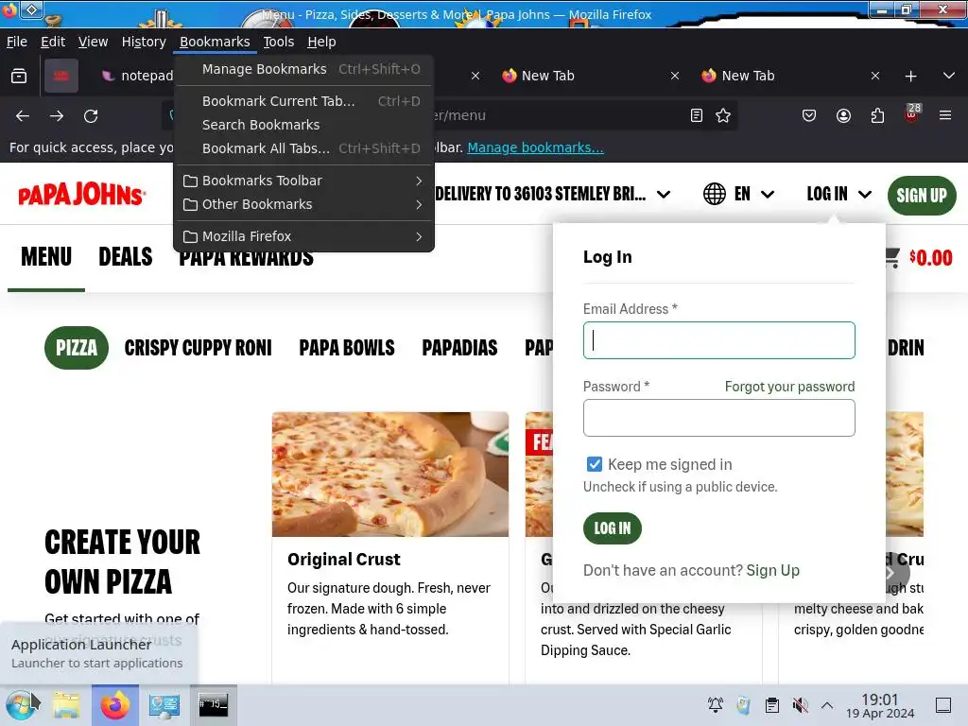Reload the current page
The width and height of the screenshot is (968, 726).
pos(91,116)
